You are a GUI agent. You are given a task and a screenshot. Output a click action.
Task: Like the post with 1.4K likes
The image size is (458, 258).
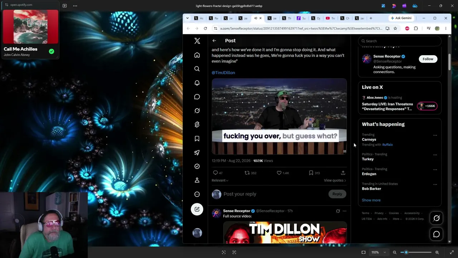tap(283, 173)
